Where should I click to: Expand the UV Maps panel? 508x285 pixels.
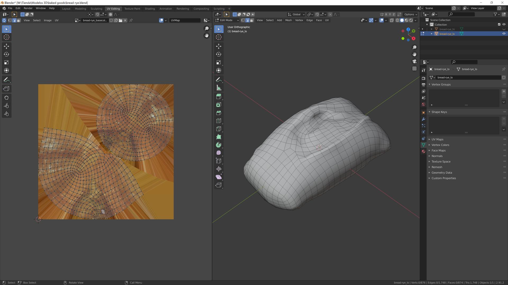point(437,139)
